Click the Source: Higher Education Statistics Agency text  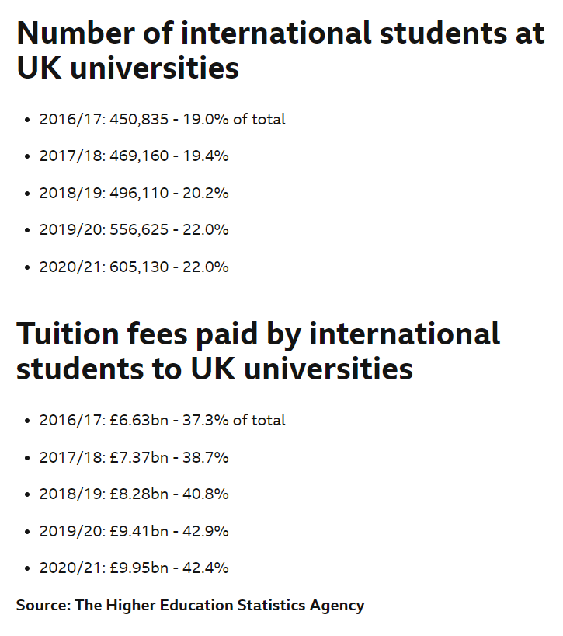pyautogui.click(x=190, y=606)
